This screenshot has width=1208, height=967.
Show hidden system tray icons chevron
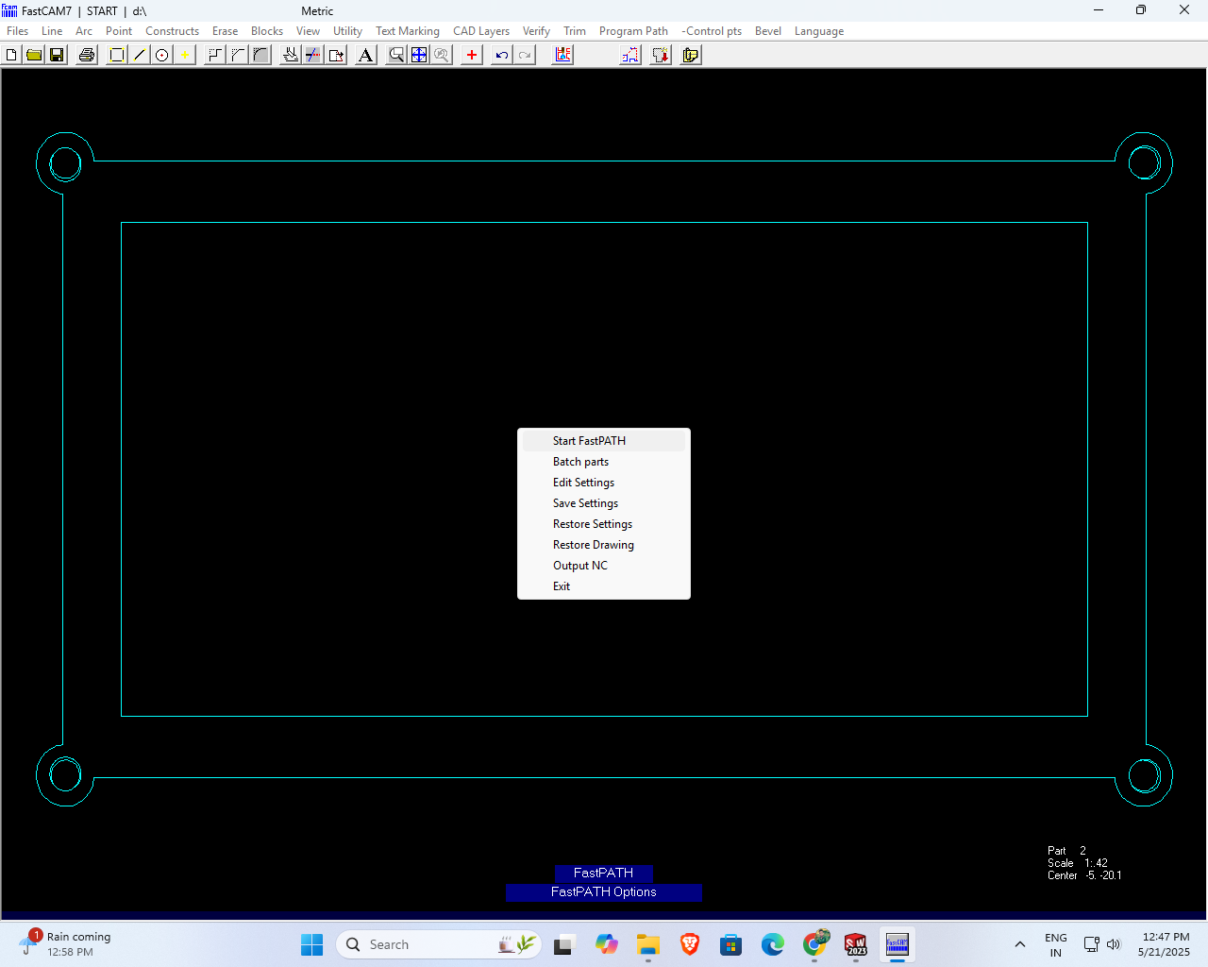tap(1020, 944)
